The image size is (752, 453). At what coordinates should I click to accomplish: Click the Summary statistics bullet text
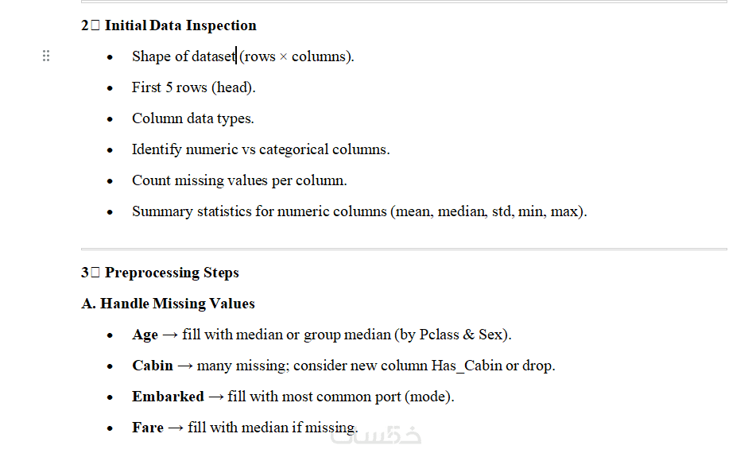[359, 211]
